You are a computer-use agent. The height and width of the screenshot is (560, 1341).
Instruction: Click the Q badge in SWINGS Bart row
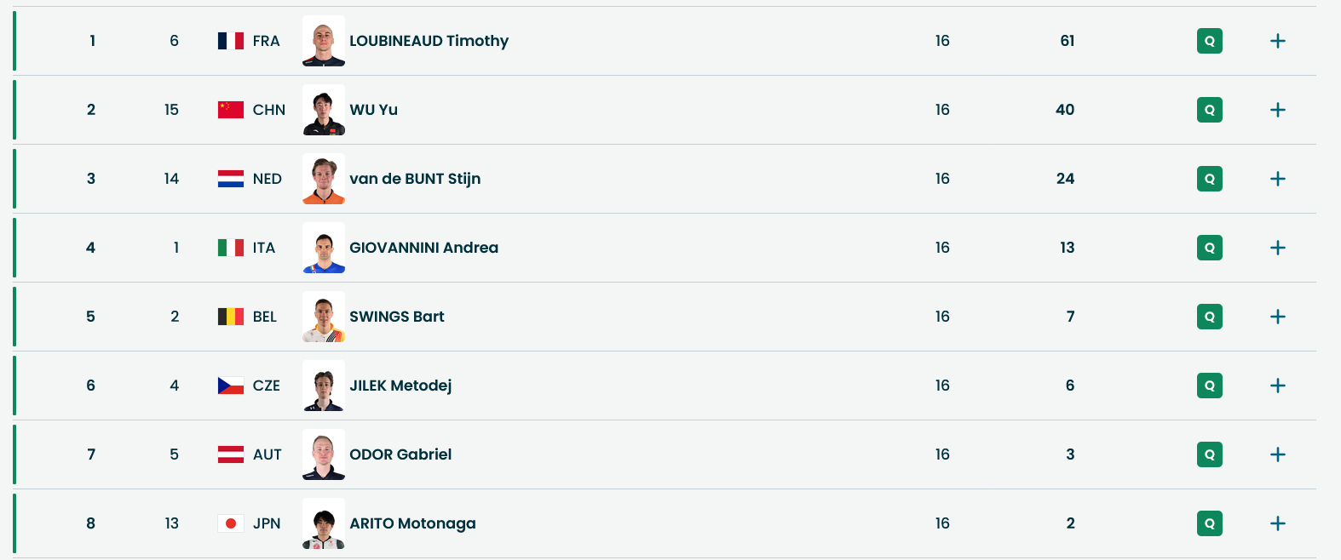click(1209, 317)
